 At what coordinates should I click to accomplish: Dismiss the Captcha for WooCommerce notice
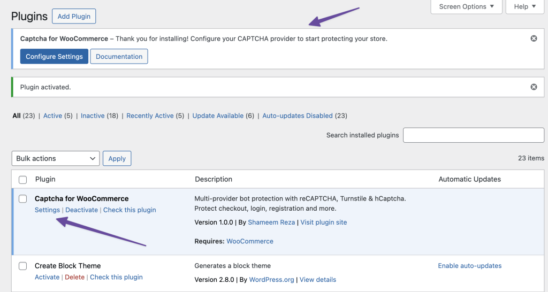(534, 39)
